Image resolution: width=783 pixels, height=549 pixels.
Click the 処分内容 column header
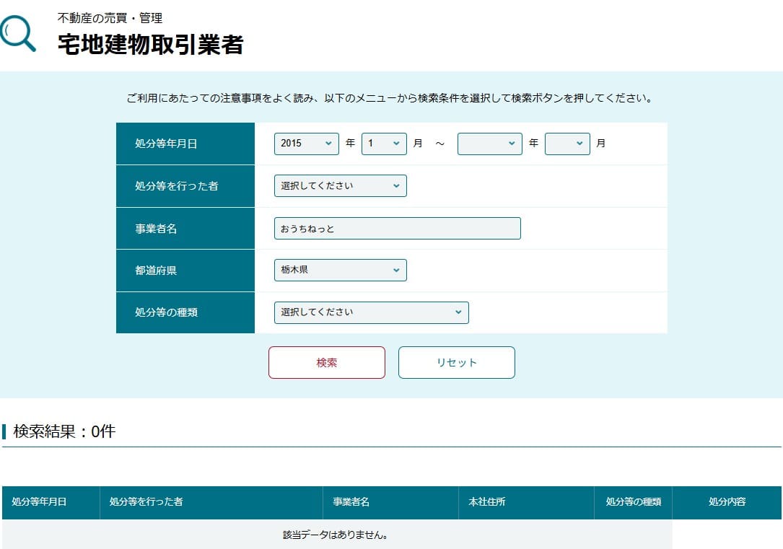[x=727, y=503]
